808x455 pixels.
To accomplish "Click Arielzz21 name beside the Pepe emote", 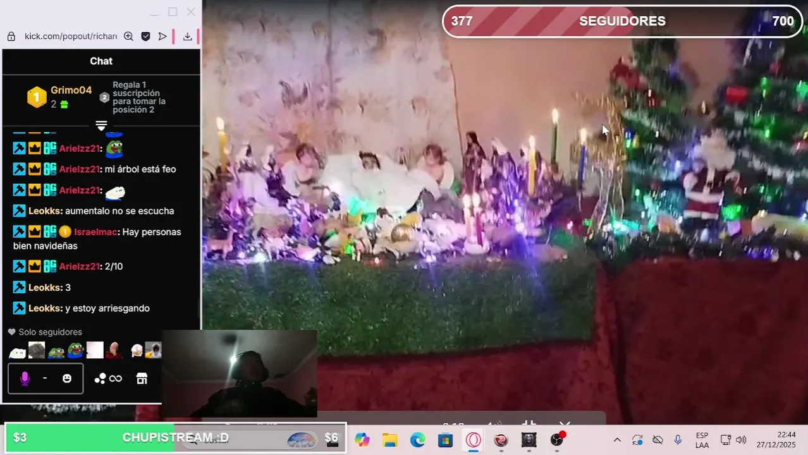I will coord(80,149).
